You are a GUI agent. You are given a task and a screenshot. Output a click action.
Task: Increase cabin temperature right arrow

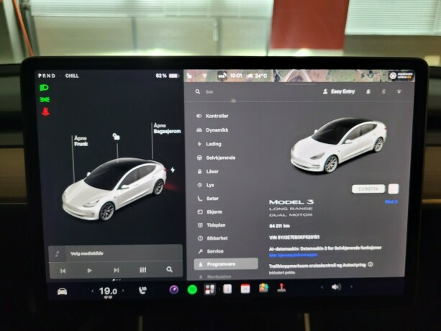(123, 290)
